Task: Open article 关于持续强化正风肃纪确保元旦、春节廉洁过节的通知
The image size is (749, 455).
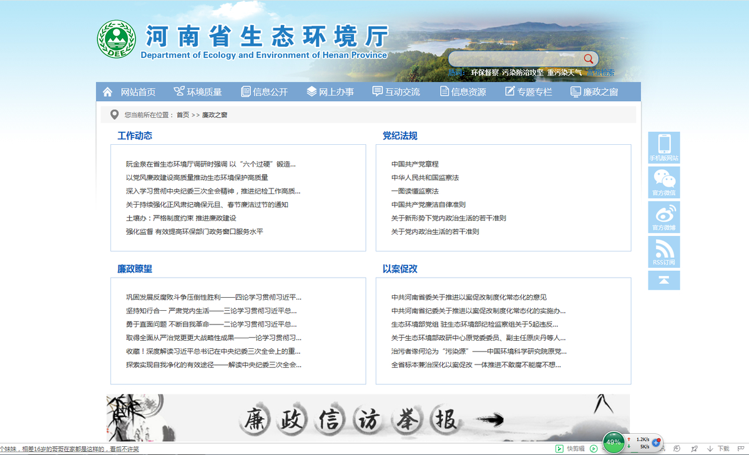Action: pos(207,205)
